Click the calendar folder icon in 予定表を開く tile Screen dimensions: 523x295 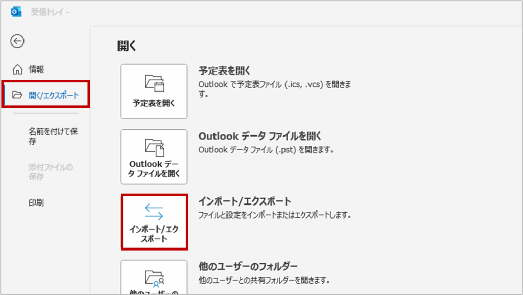(154, 83)
